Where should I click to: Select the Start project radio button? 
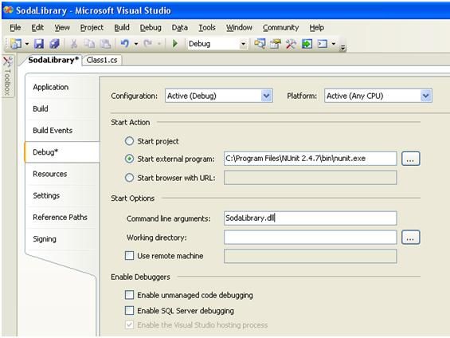130,141
